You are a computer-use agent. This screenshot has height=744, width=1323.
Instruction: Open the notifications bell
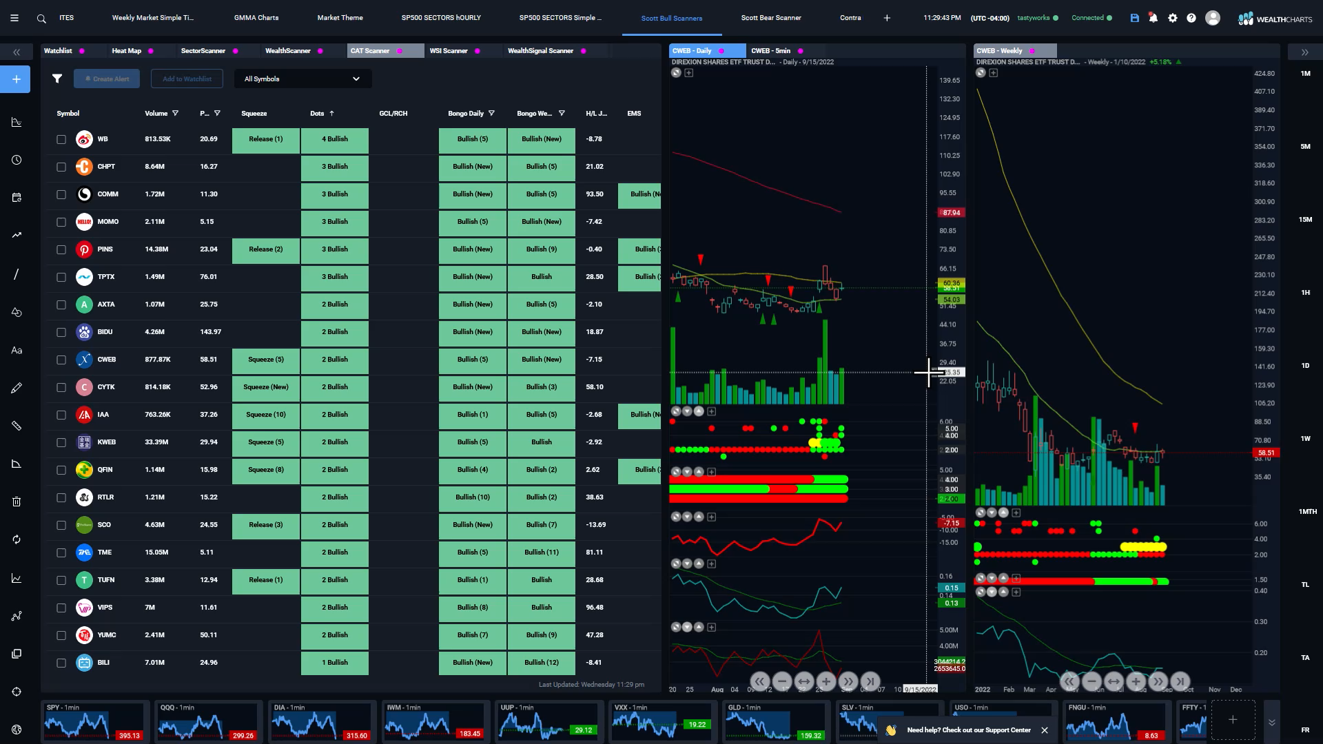tap(1153, 18)
